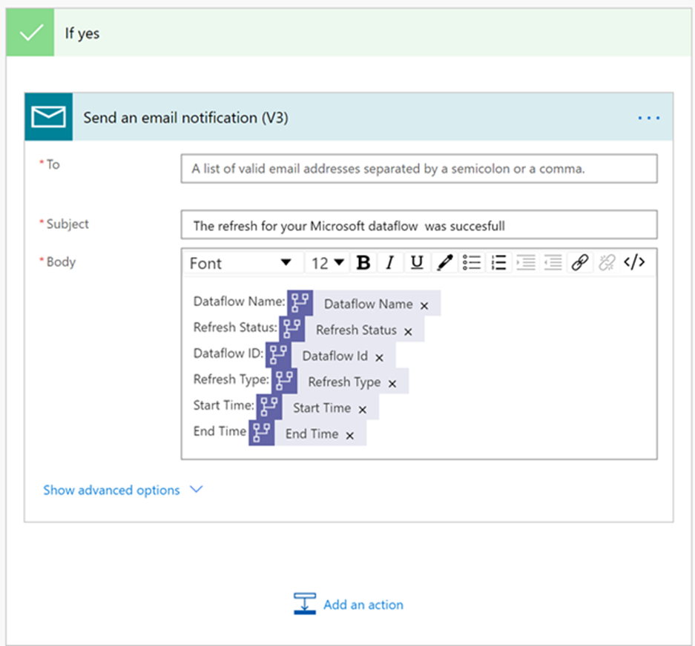Click the email envelope icon on the action card
This screenshot has height=646, width=695.
click(47, 117)
